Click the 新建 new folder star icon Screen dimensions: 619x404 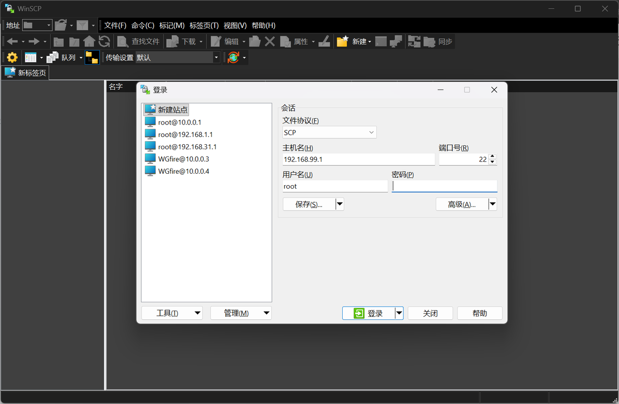pos(342,41)
